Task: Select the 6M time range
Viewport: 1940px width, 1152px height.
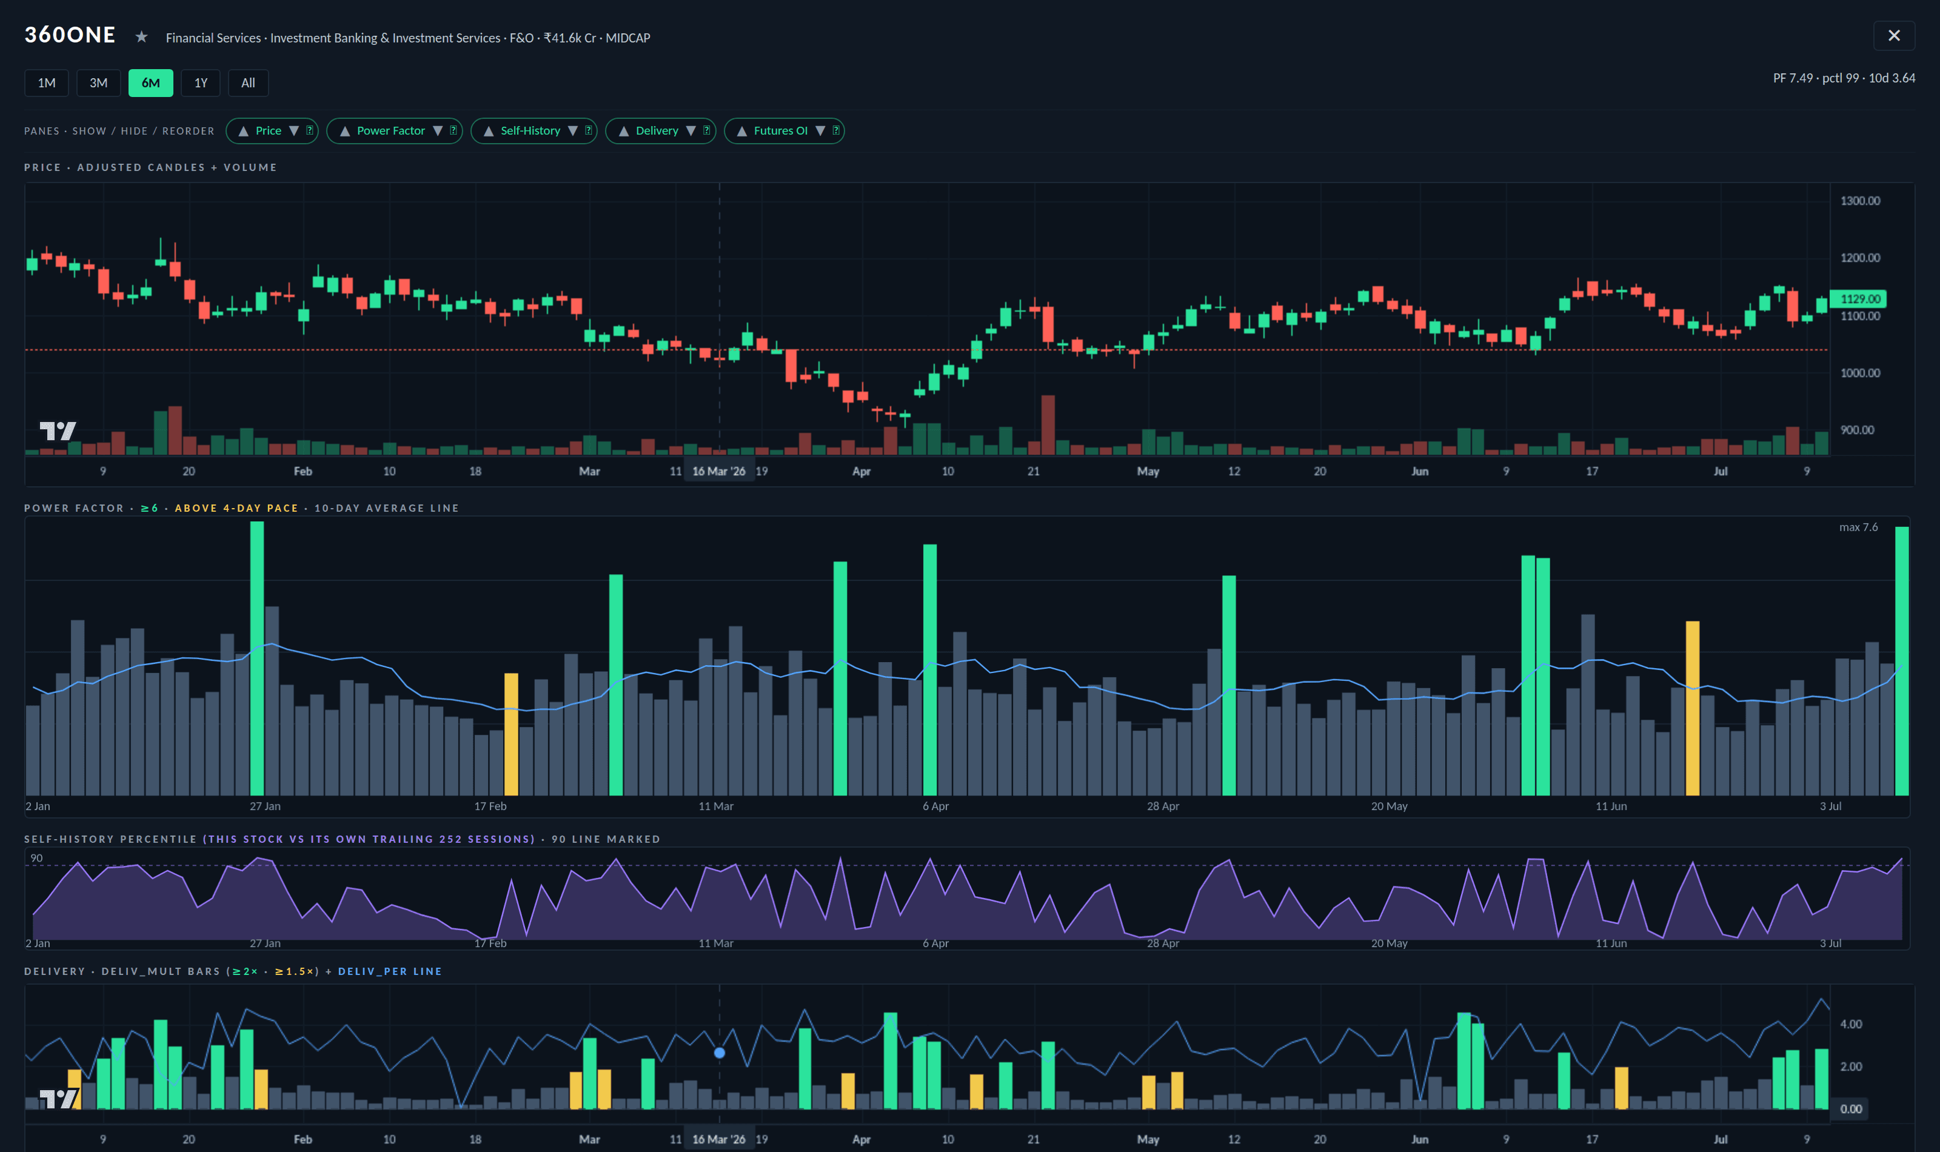Action: [x=150, y=83]
